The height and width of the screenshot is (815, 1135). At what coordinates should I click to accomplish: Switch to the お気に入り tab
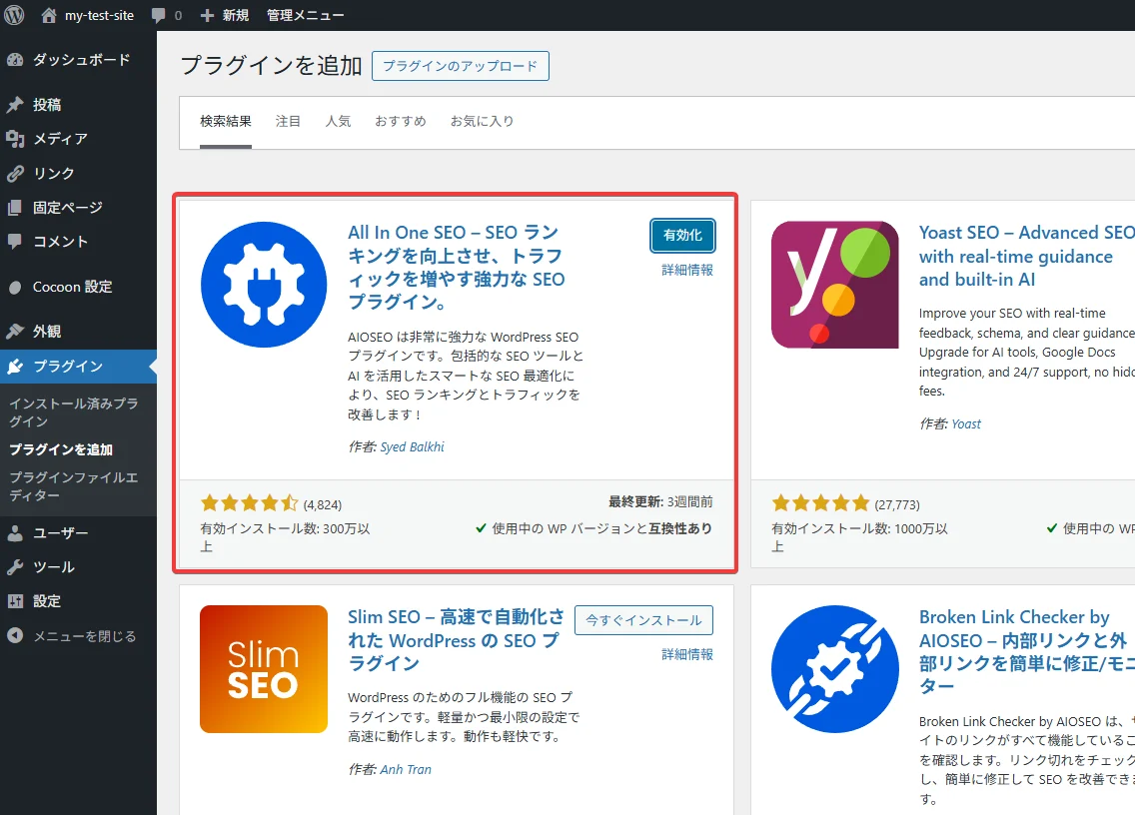click(483, 122)
